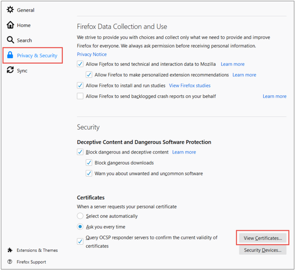Open the Privacy Notice link
Image resolution: width=295 pixels, height=270 pixels.
(92, 54)
